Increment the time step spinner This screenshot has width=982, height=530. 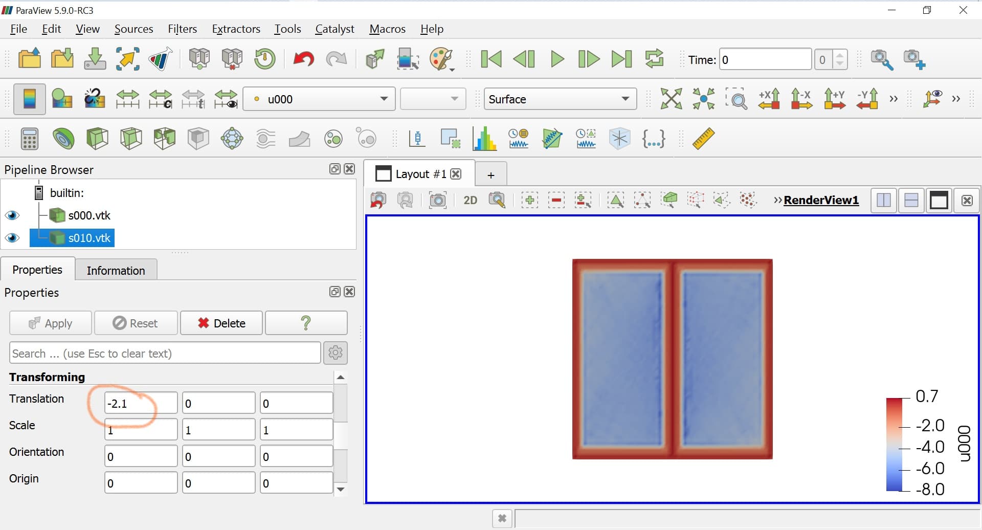(x=839, y=54)
